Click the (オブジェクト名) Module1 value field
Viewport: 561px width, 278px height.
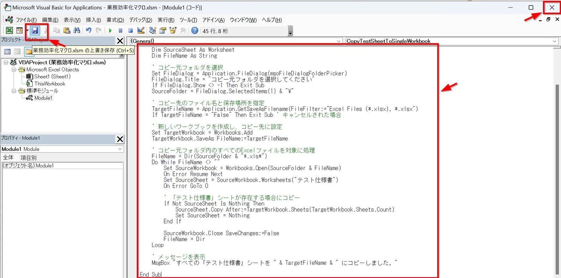pyautogui.click(x=79, y=165)
